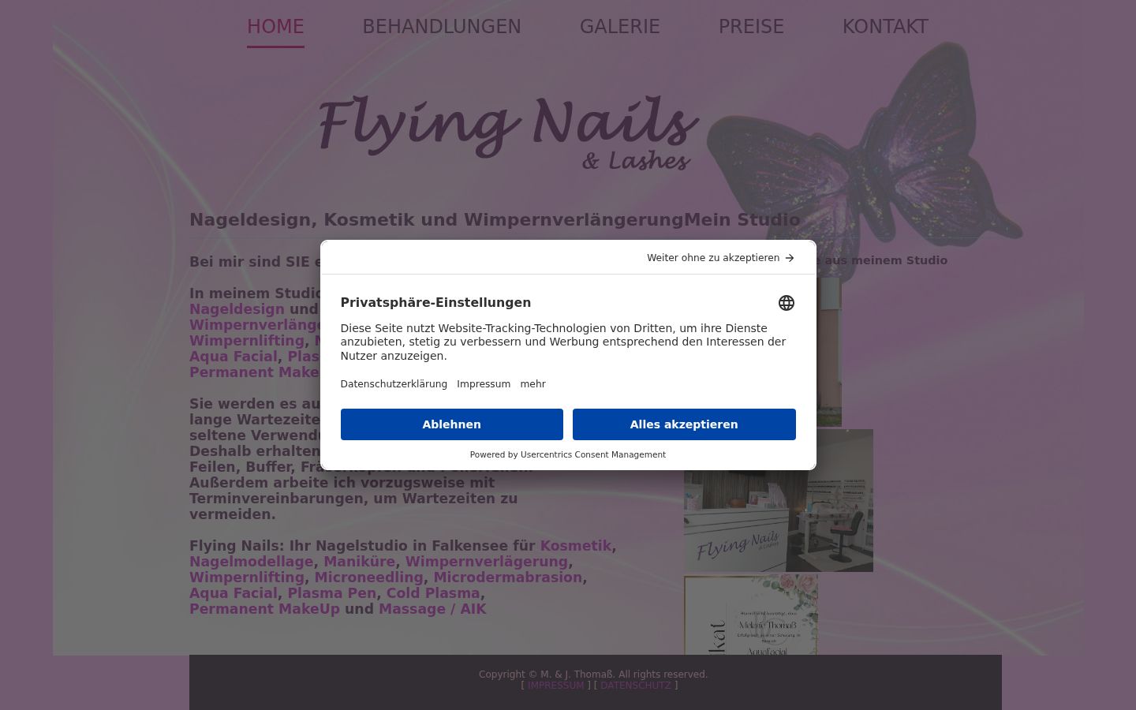Follow the Microdermabrasion link
This screenshot has width=1136, height=710.
tap(507, 577)
